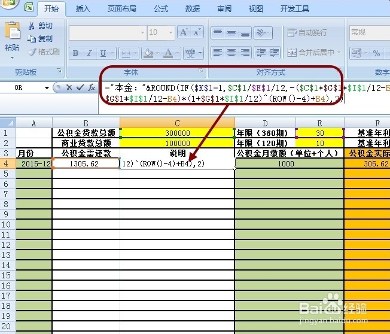The image size is (390, 334).
Task: Click the Format Painter (格式刷) brush
Action: (x=32, y=51)
